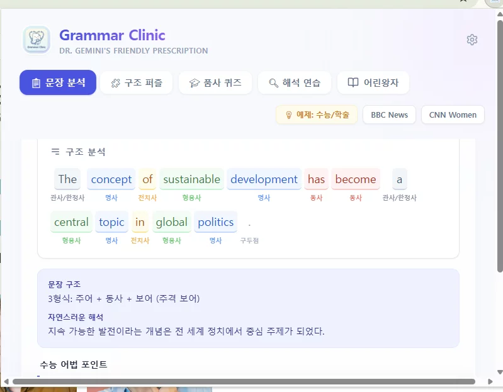Select the word chip 'a'
Viewport: 503px width, 392px height.
pos(399,179)
